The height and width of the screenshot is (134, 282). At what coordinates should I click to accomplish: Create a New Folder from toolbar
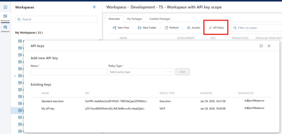point(147,28)
